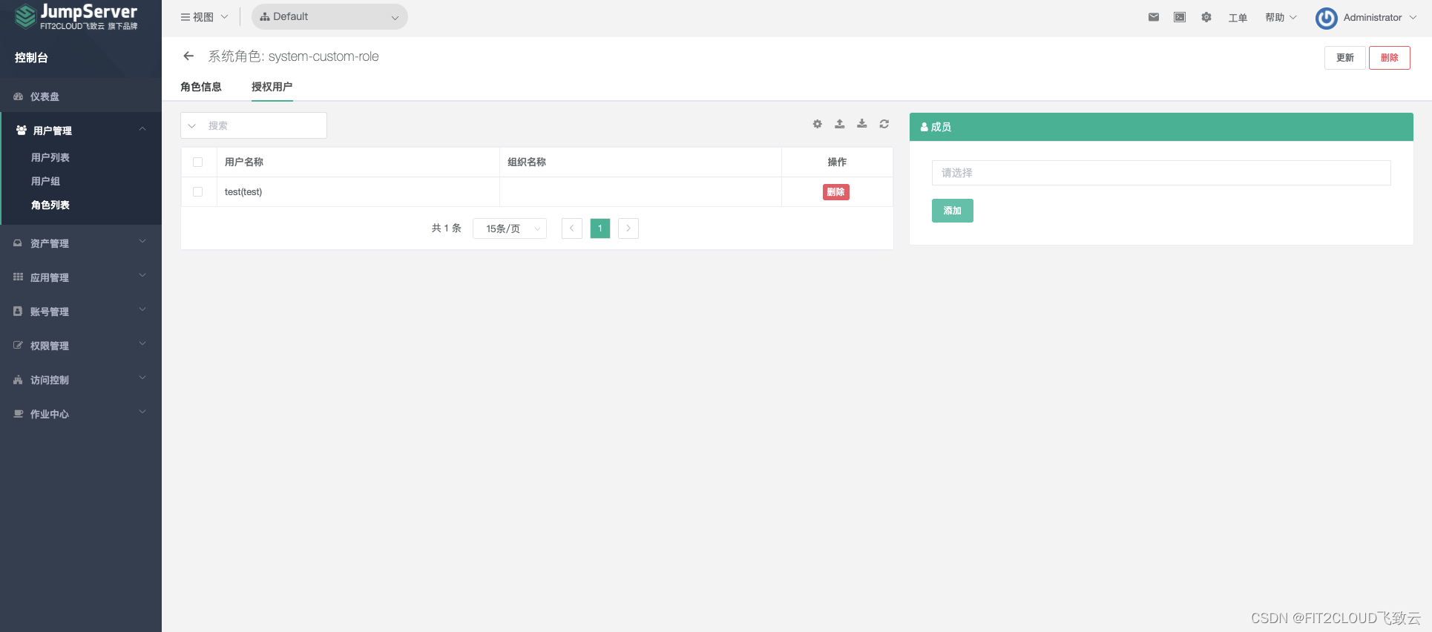Collapse the 用户管理 menu

coord(81,131)
